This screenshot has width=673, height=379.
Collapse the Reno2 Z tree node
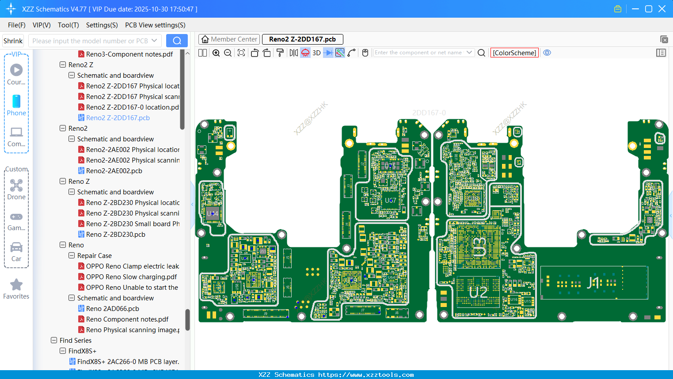[63, 65]
